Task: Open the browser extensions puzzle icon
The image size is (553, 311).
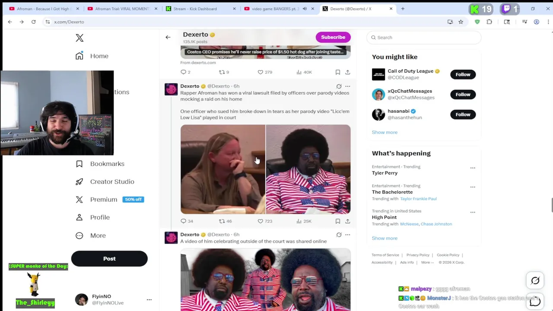Action: (489, 22)
